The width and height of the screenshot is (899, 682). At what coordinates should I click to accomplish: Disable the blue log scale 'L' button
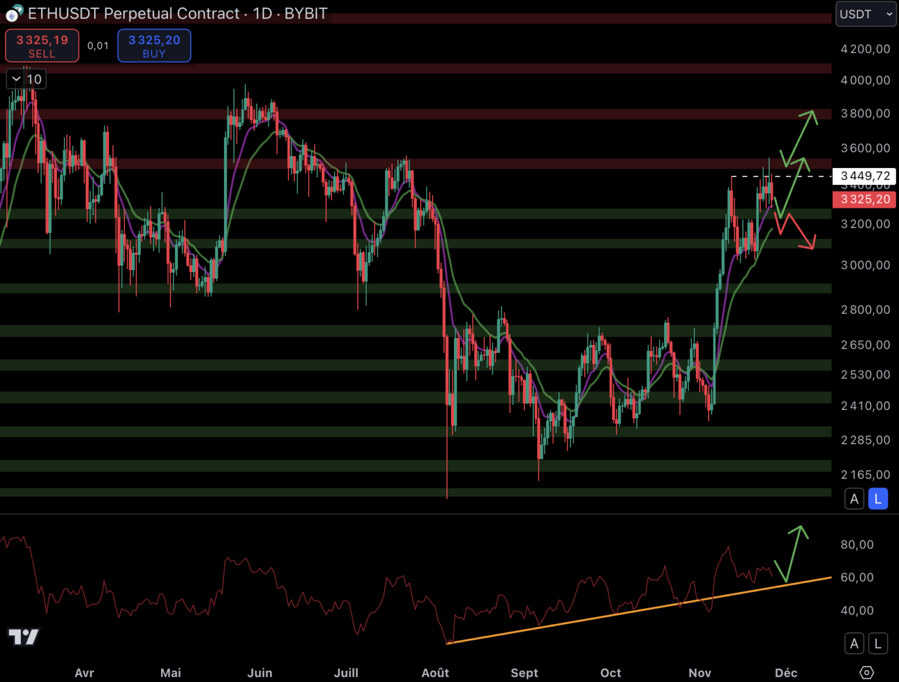[x=878, y=499]
